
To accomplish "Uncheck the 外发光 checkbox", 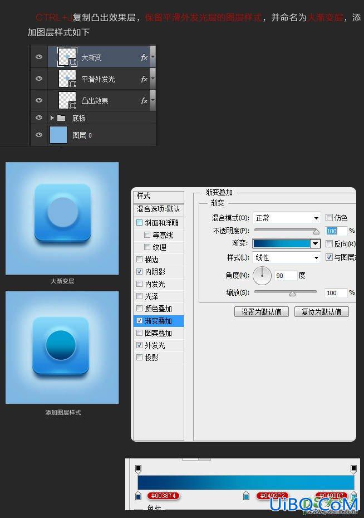I will [139, 345].
